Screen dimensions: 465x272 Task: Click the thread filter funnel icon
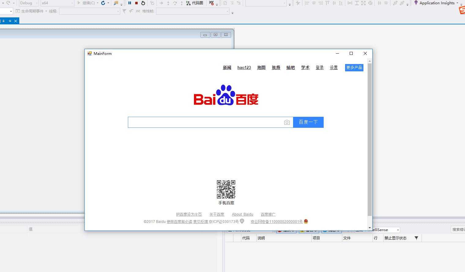(124, 11)
